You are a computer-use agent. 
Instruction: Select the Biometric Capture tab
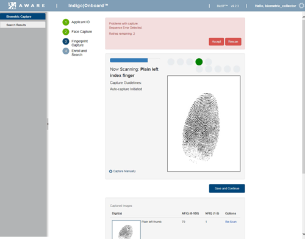[x=23, y=17]
